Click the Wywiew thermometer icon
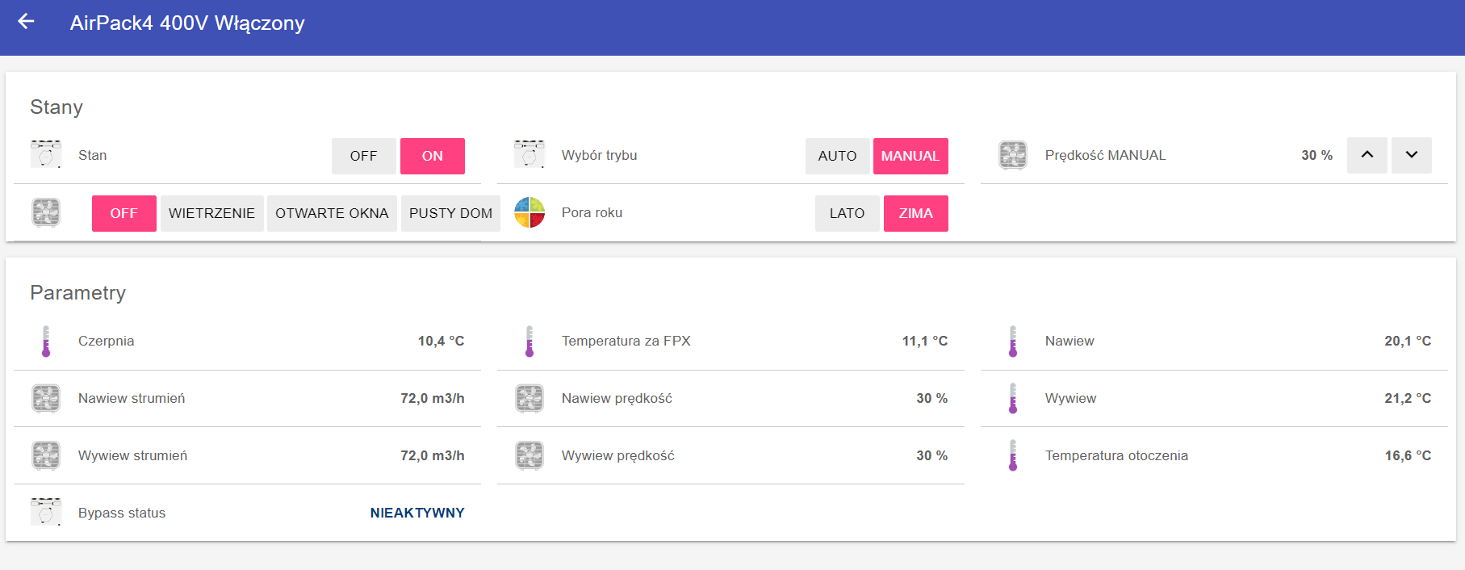The height and width of the screenshot is (570, 1465). click(1013, 398)
